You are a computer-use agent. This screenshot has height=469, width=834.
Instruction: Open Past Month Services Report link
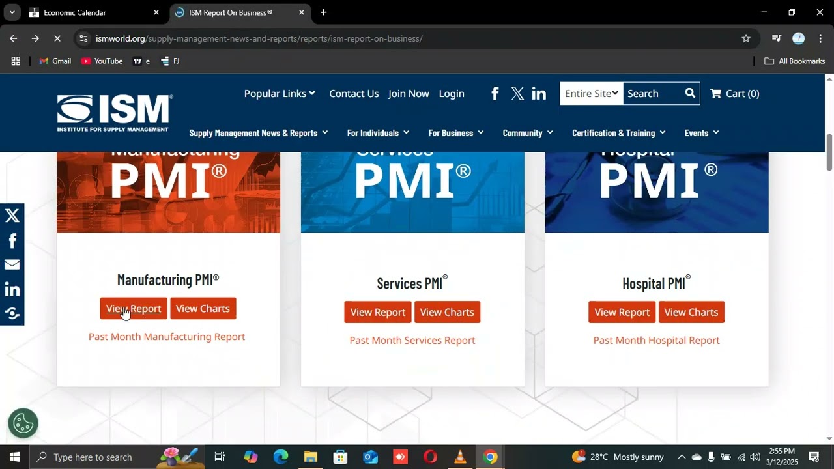point(412,340)
